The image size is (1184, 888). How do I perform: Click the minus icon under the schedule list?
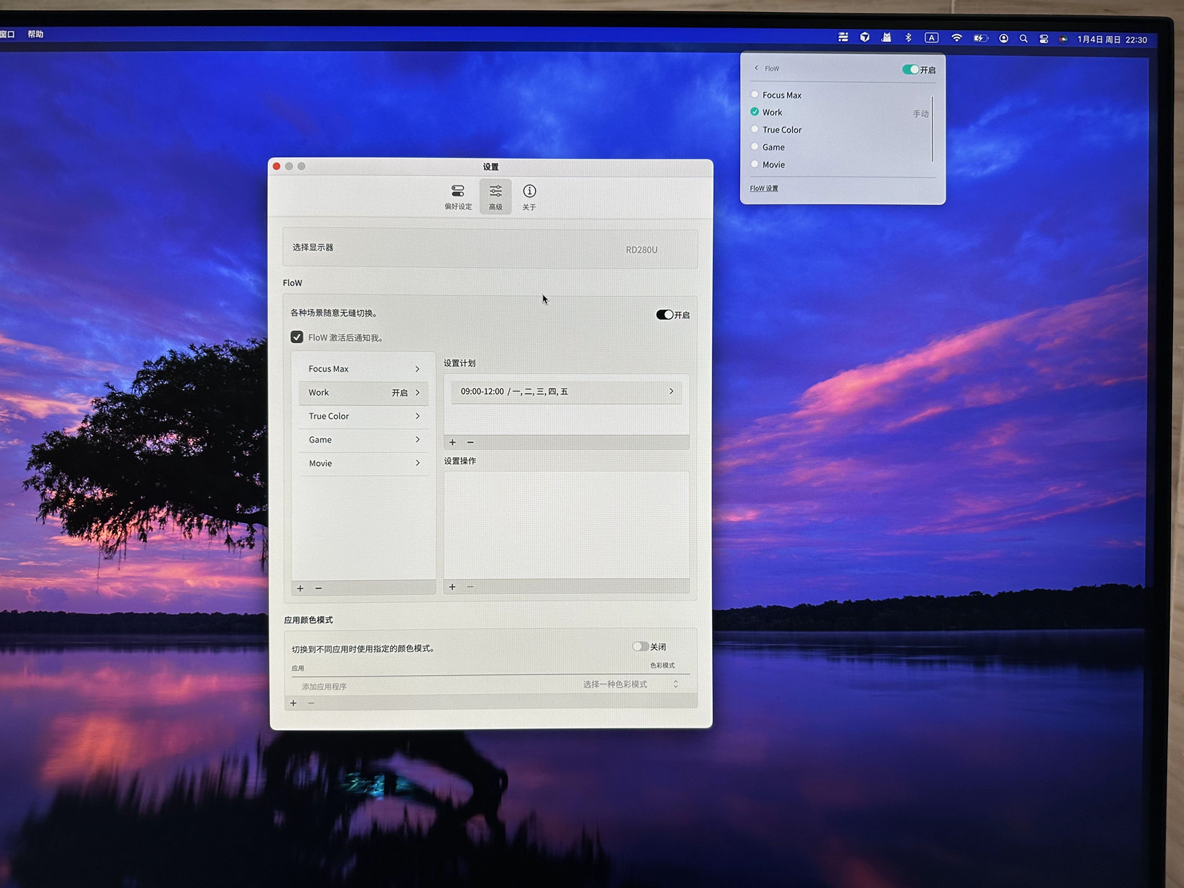(x=470, y=442)
